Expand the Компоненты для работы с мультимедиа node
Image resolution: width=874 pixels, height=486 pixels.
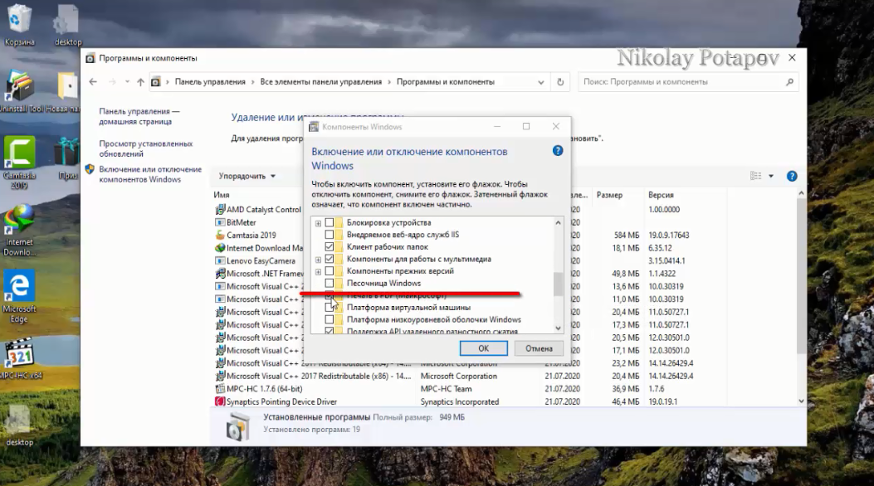[318, 260]
